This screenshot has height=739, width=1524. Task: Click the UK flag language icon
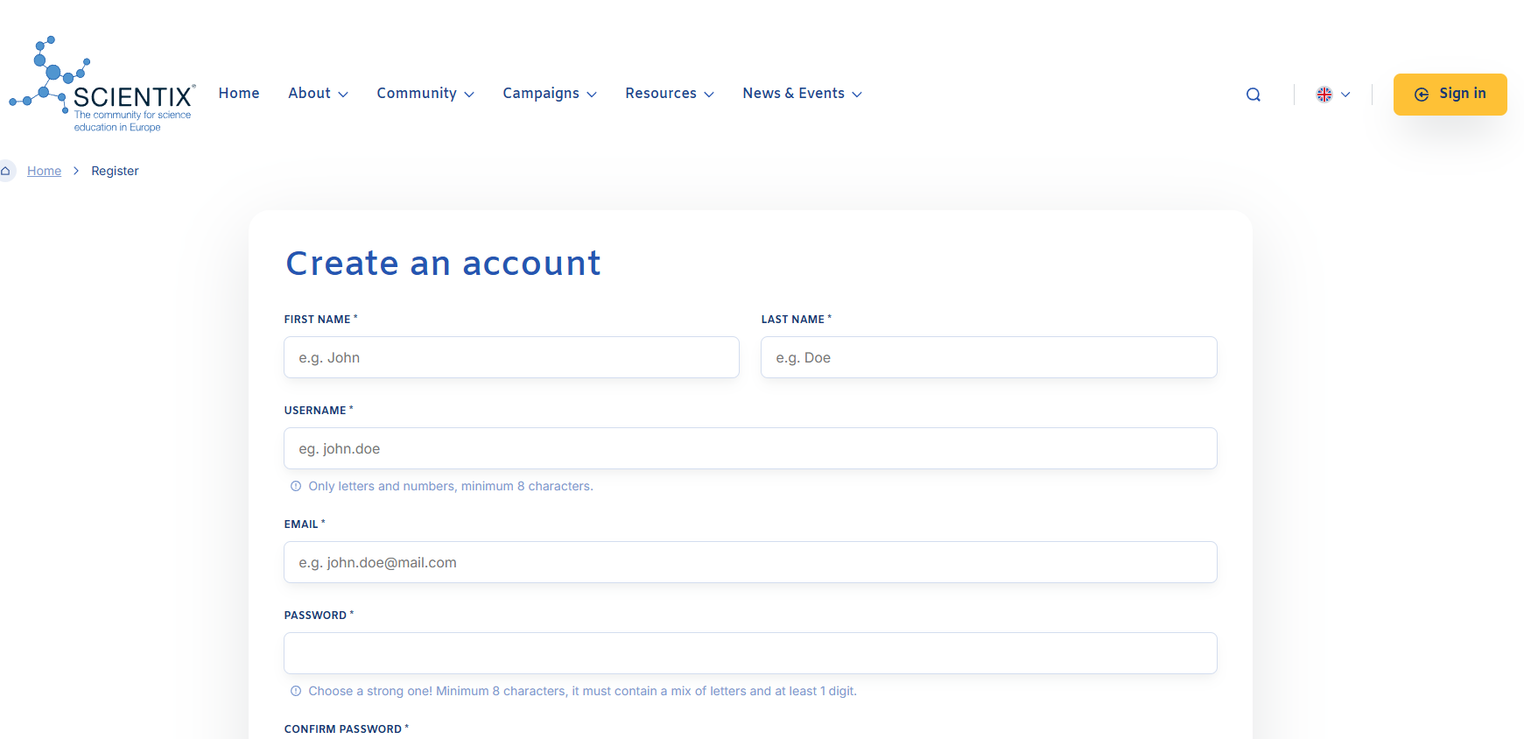click(x=1324, y=95)
